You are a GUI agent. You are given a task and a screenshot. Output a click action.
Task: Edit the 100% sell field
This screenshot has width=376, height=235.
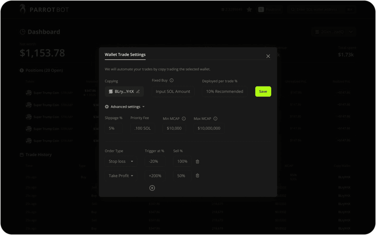pyautogui.click(x=182, y=161)
